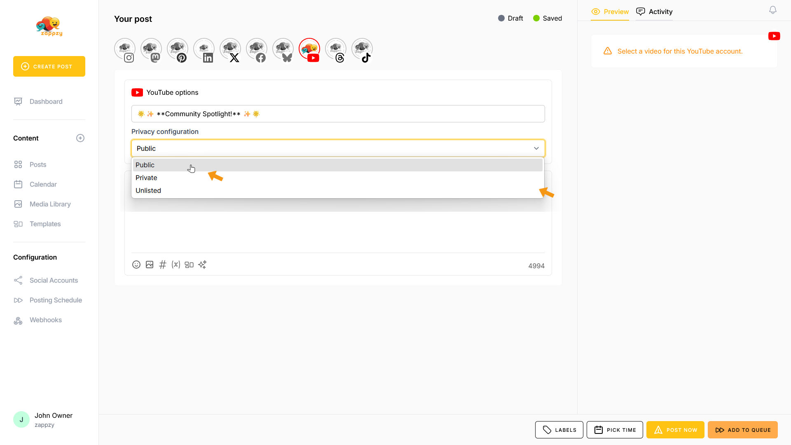This screenshot has width=791, height=445.
Task: Toggle the TikTok account avatar
Action: pyautogui.click(x=362, y=49)
